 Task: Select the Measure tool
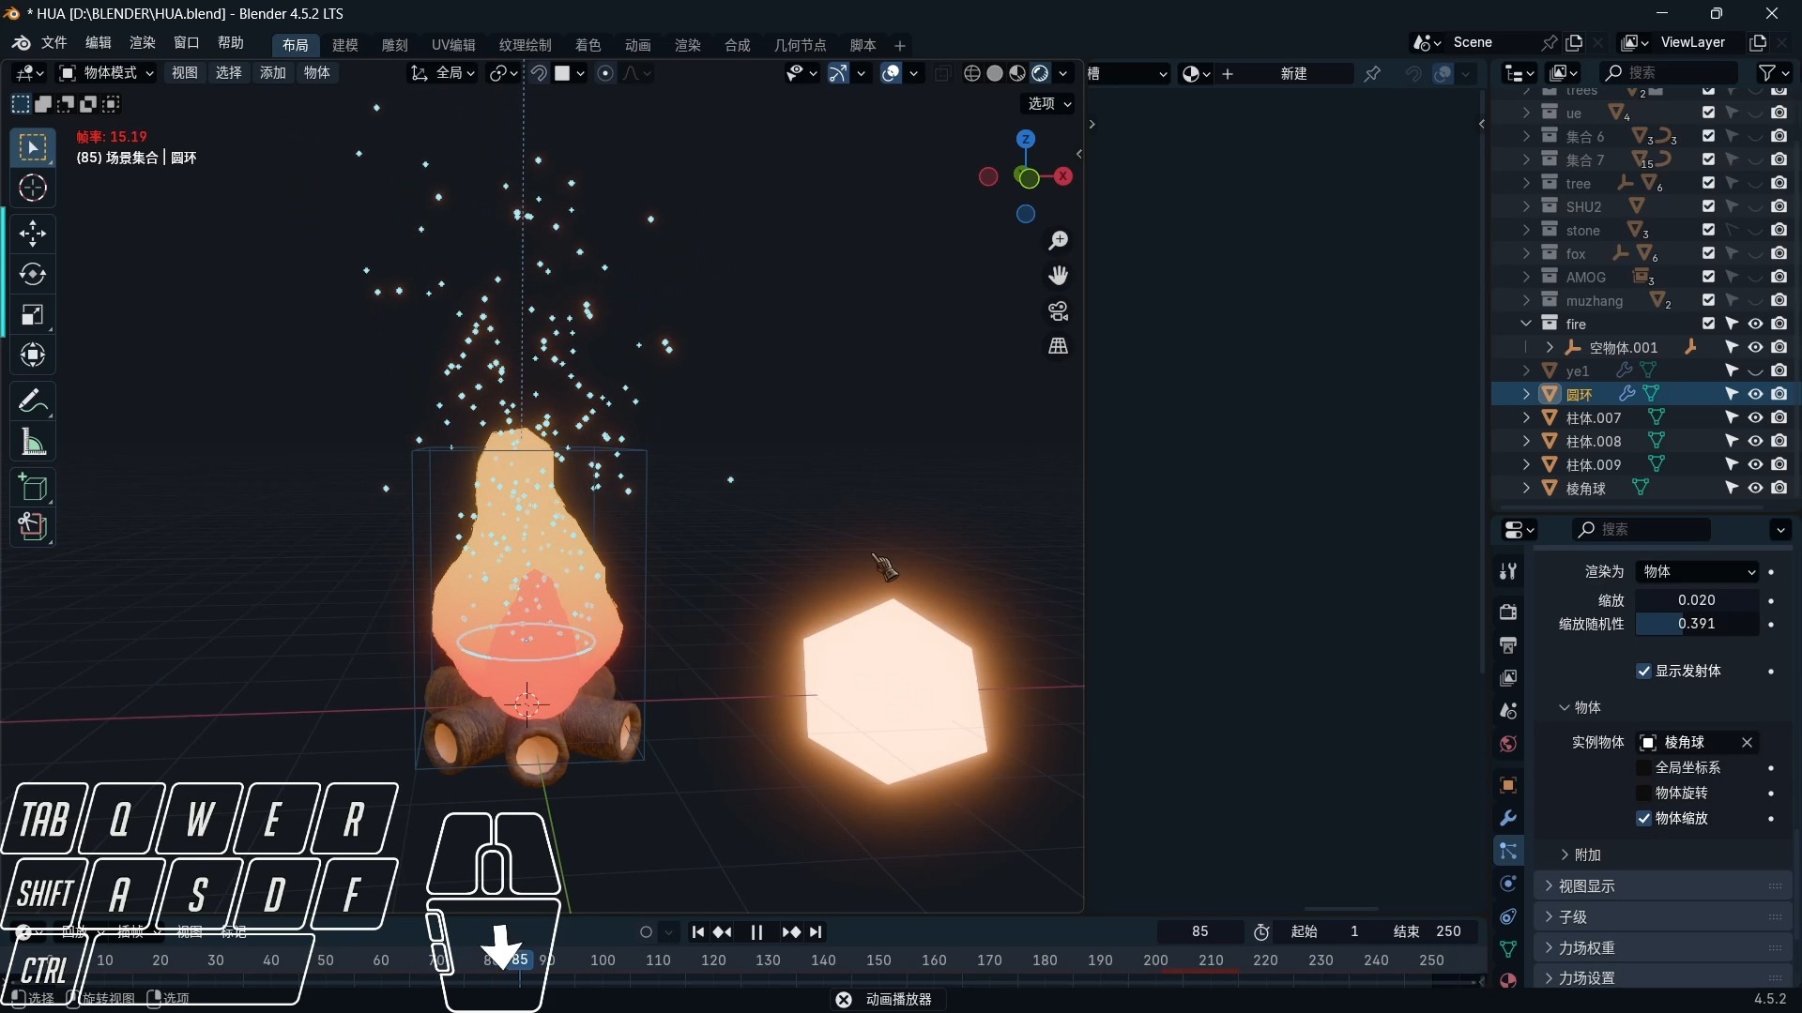pyautogui.click(x=33, y=442)
